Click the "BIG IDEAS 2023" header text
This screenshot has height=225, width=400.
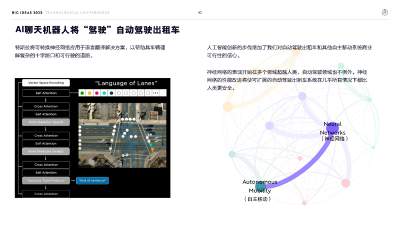pyautogui.click(x=28, y=12)
